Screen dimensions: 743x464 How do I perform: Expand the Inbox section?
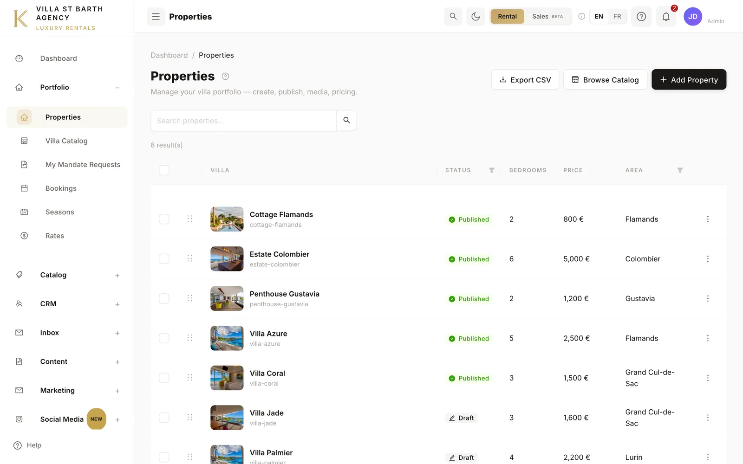117,333
